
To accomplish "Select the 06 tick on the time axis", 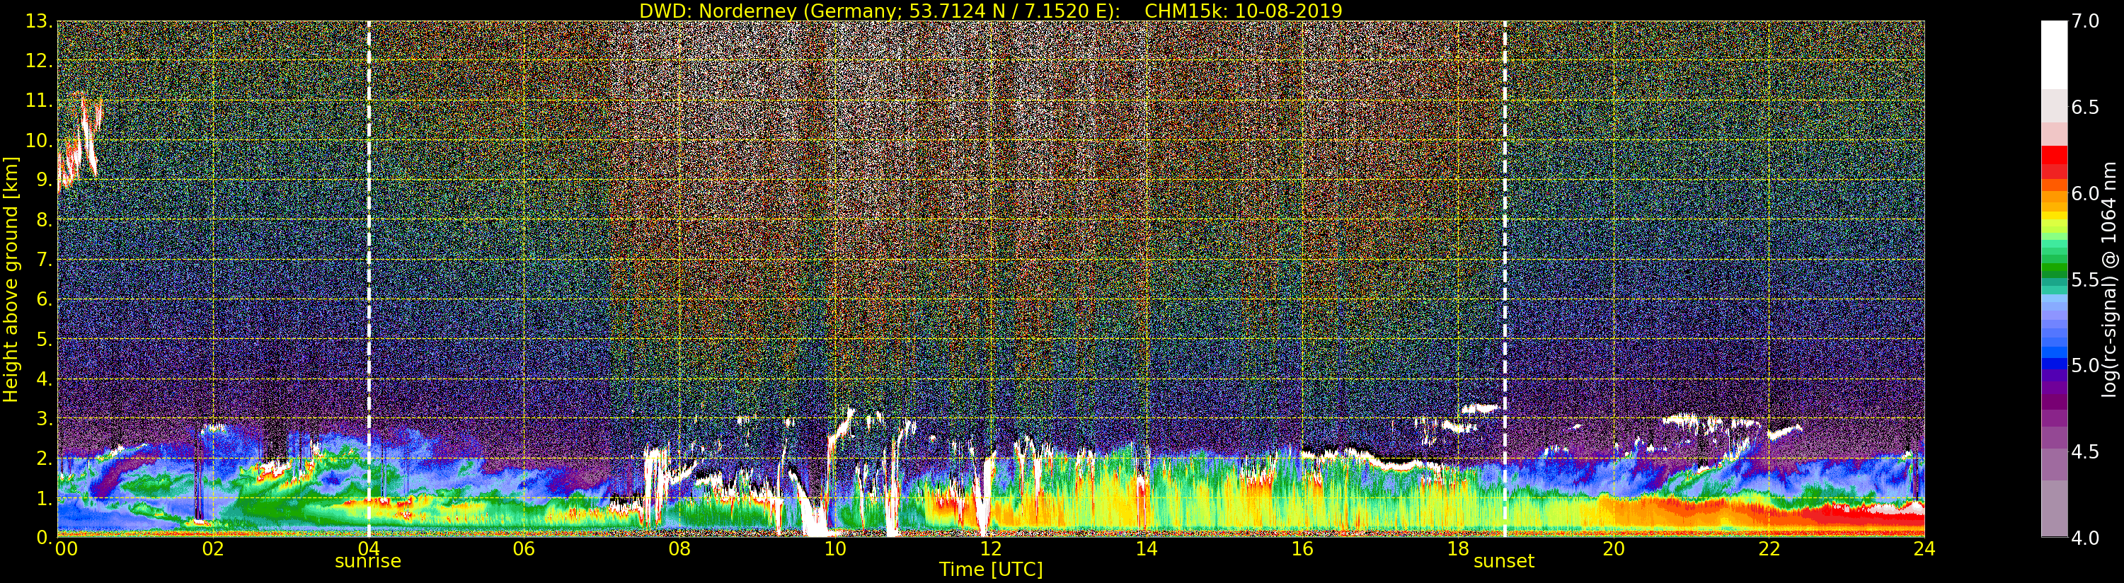I will 524,549.
